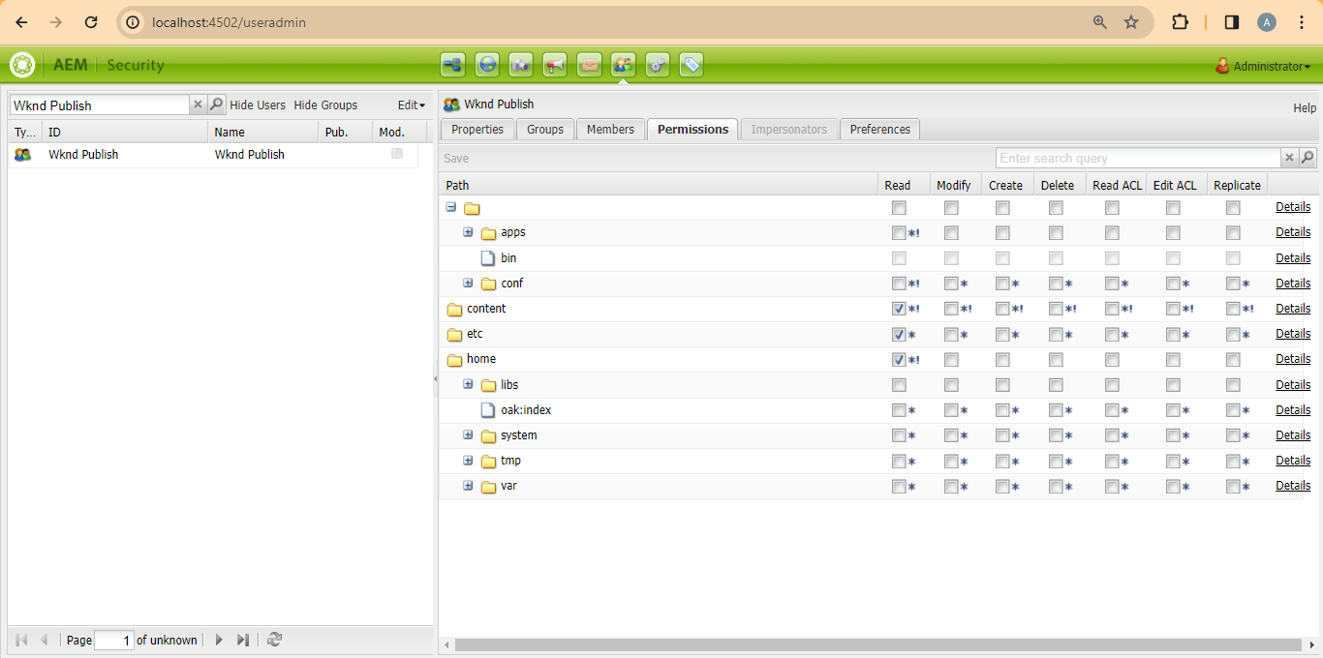Screen dimensions: 1323x658
Task: Open the Inbox tray icon
Action: [589, 65]
